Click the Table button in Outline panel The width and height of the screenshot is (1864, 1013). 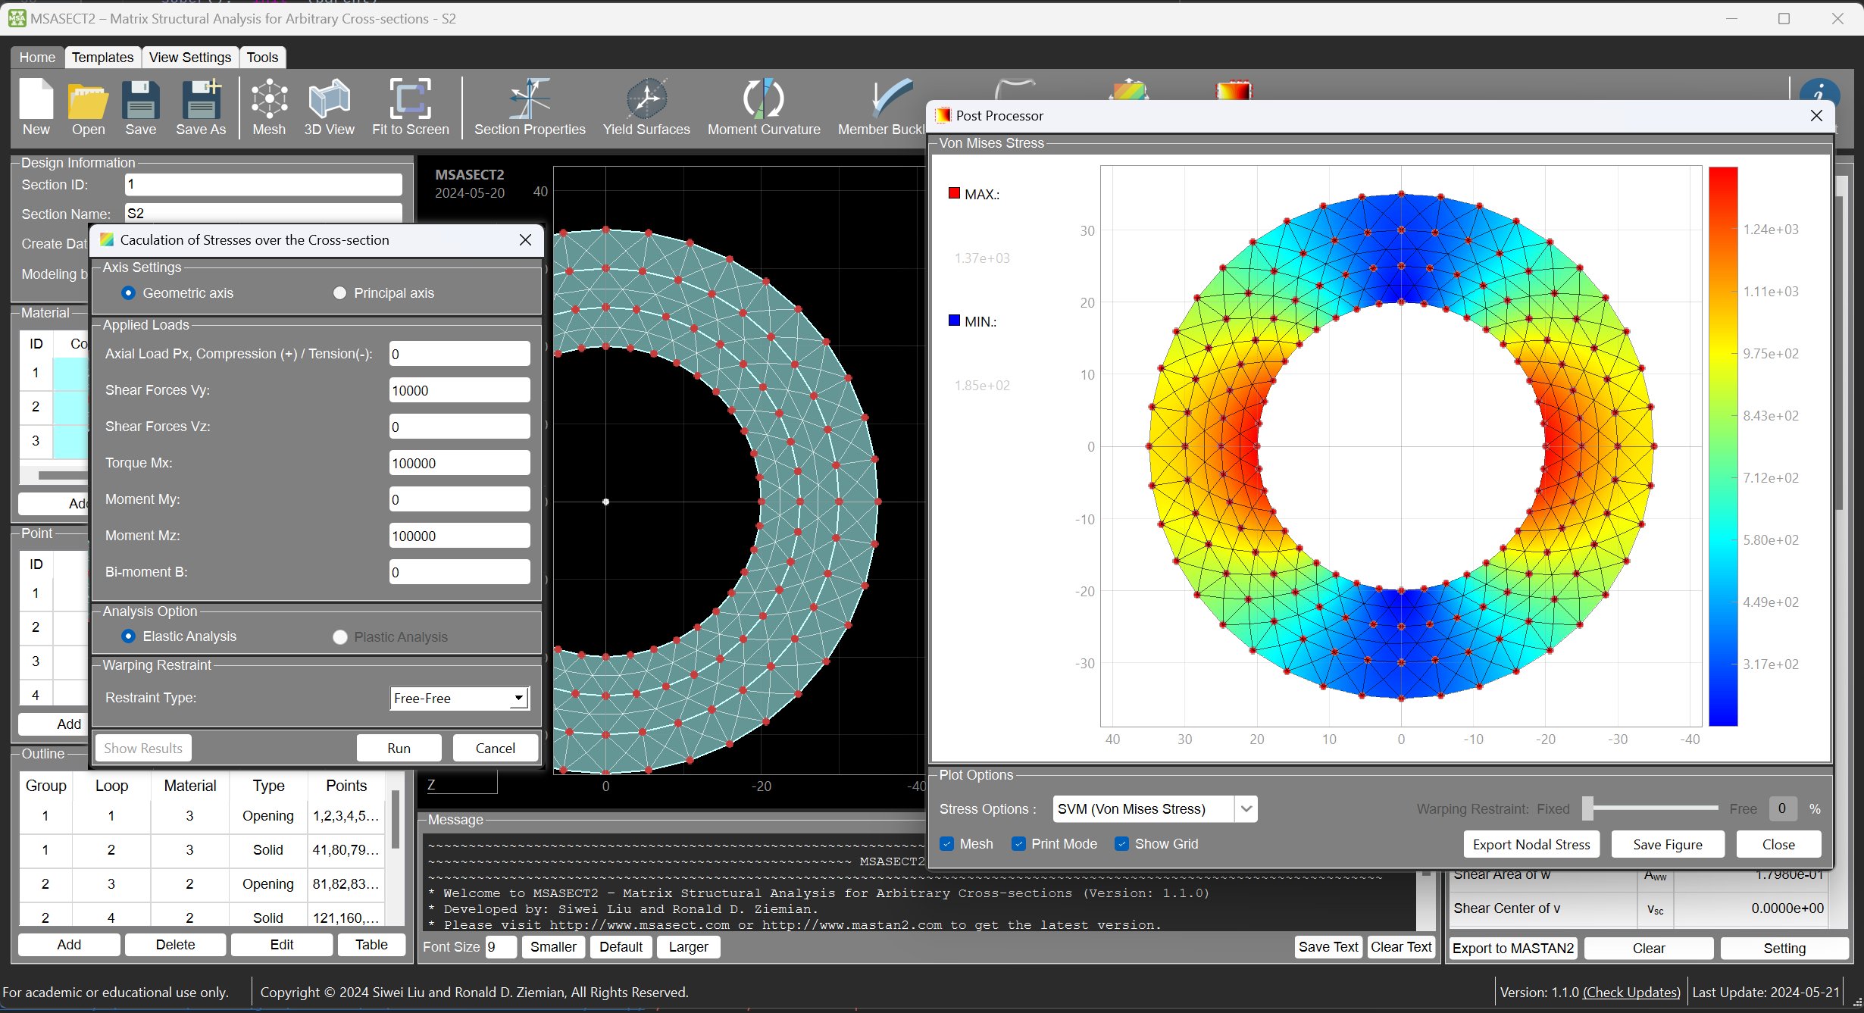pyautogui.click(x=371, y=944)
